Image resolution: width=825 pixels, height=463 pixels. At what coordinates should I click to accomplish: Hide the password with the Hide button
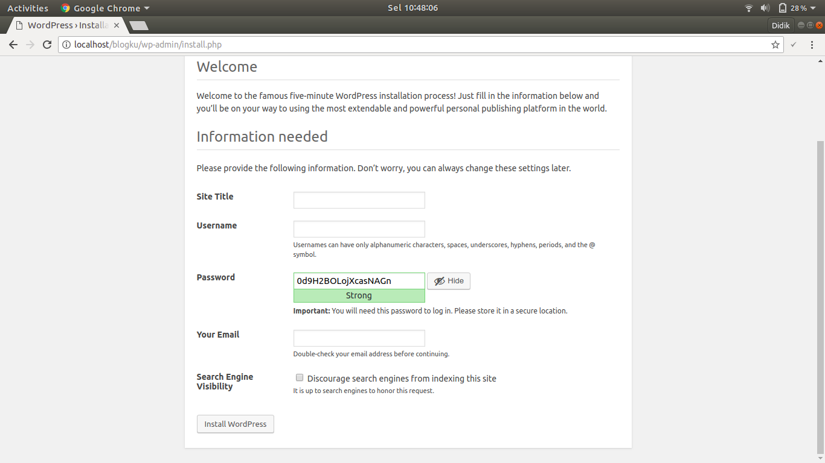[x=449, y=281]
